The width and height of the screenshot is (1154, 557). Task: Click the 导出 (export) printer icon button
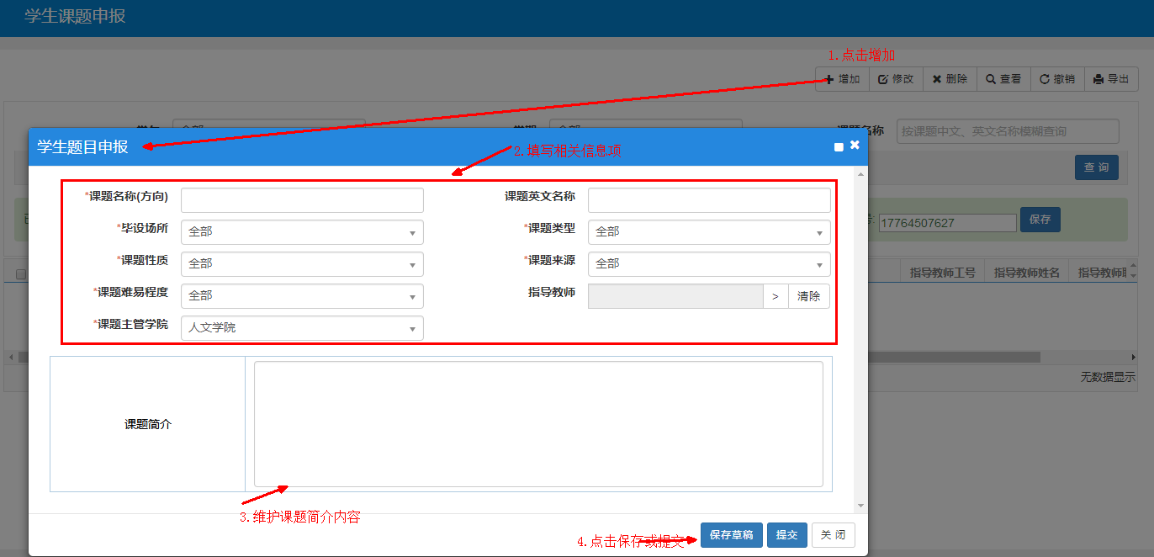(1111, 79)
